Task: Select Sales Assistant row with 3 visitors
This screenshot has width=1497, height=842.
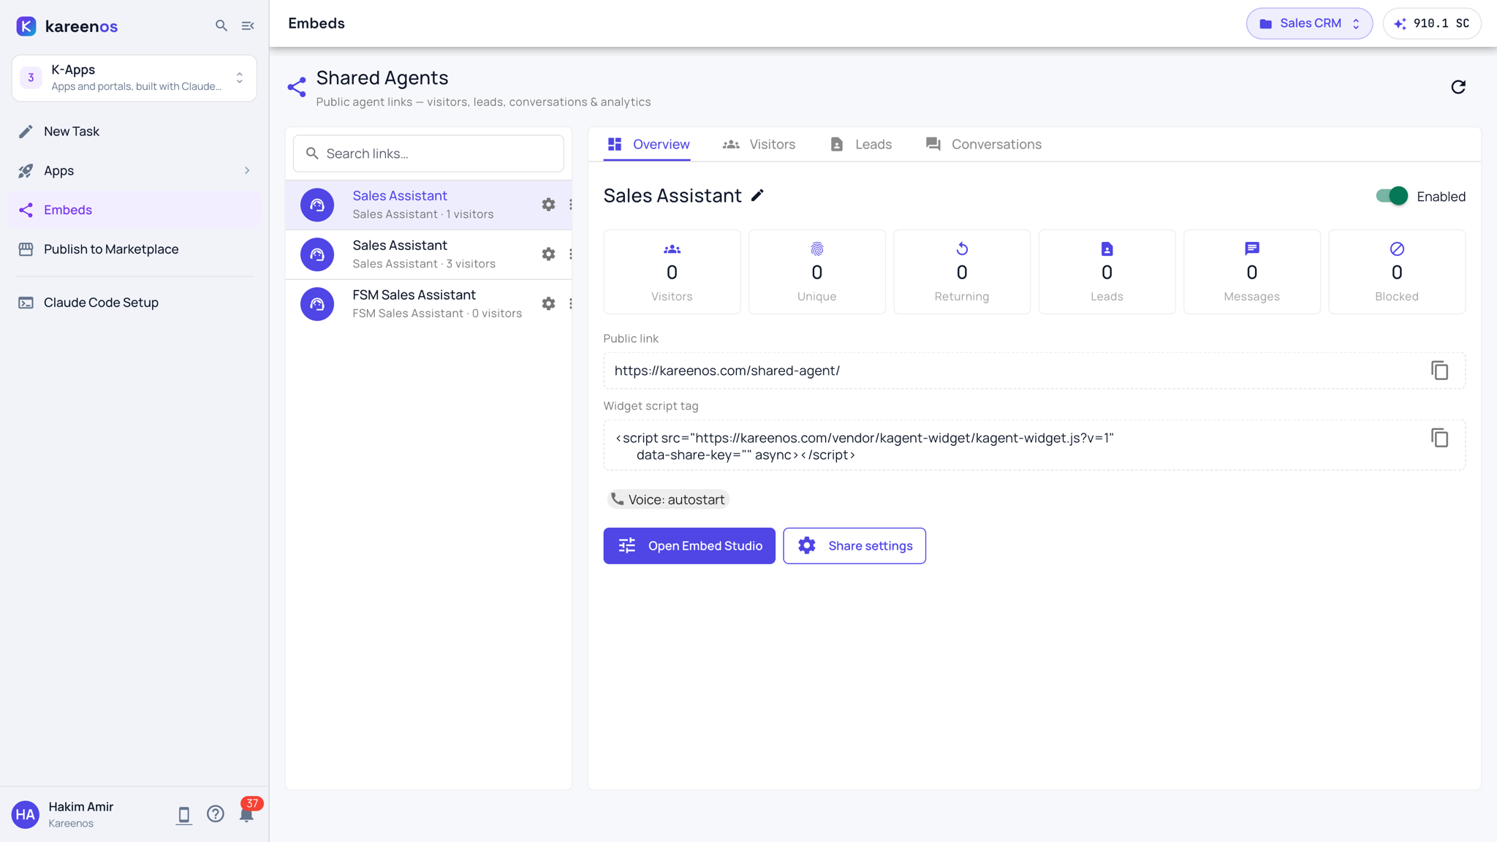Action: coord(428,254)
